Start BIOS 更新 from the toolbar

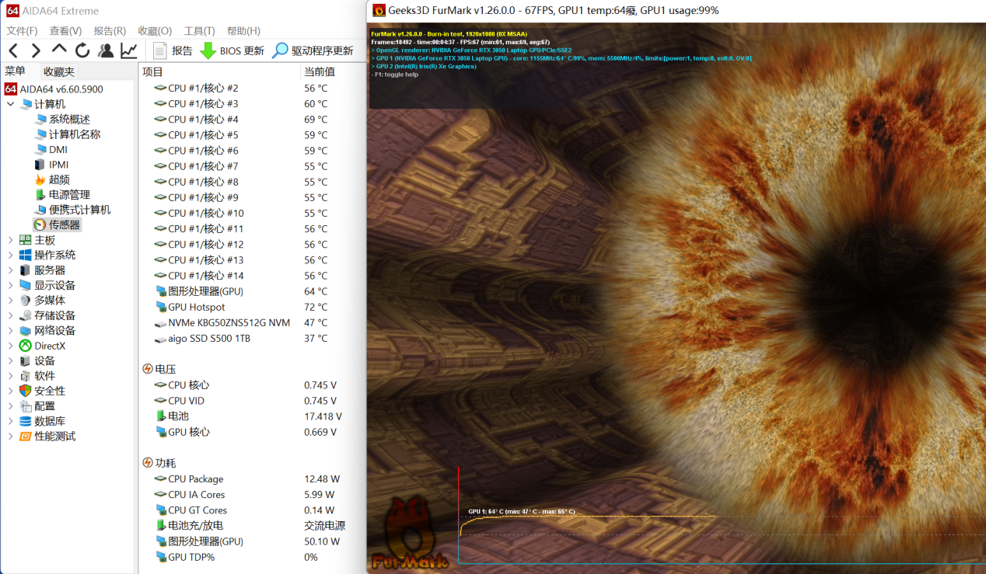[232, 50]
